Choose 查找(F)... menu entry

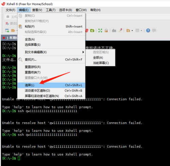(51, 59)
